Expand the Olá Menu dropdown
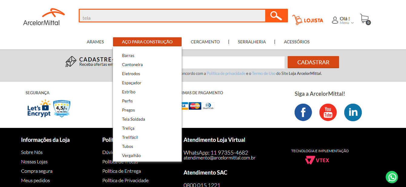406x187 pixels. click(x=346, y=21)
